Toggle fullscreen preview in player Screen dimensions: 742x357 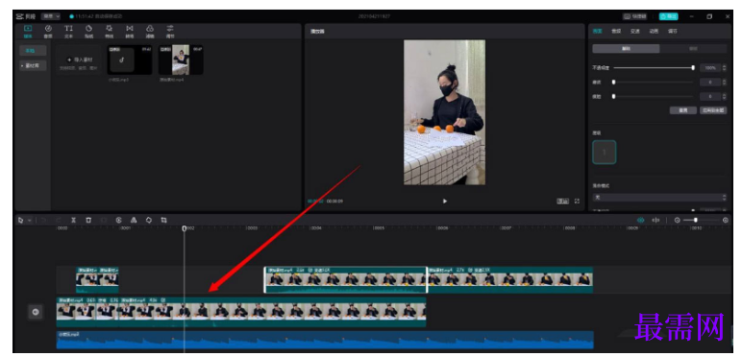[577, 202]
